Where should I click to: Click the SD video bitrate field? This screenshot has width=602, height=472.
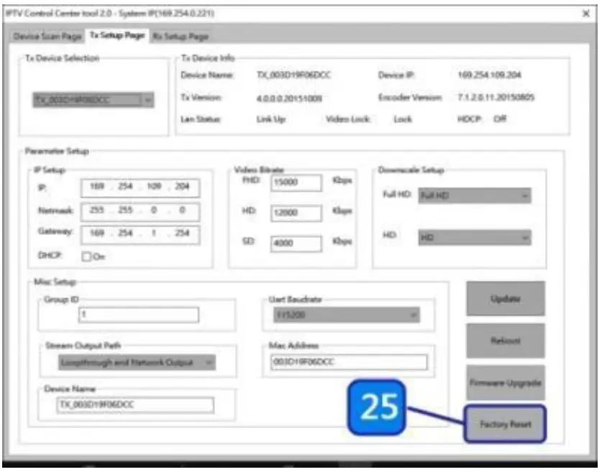[296, 243]
